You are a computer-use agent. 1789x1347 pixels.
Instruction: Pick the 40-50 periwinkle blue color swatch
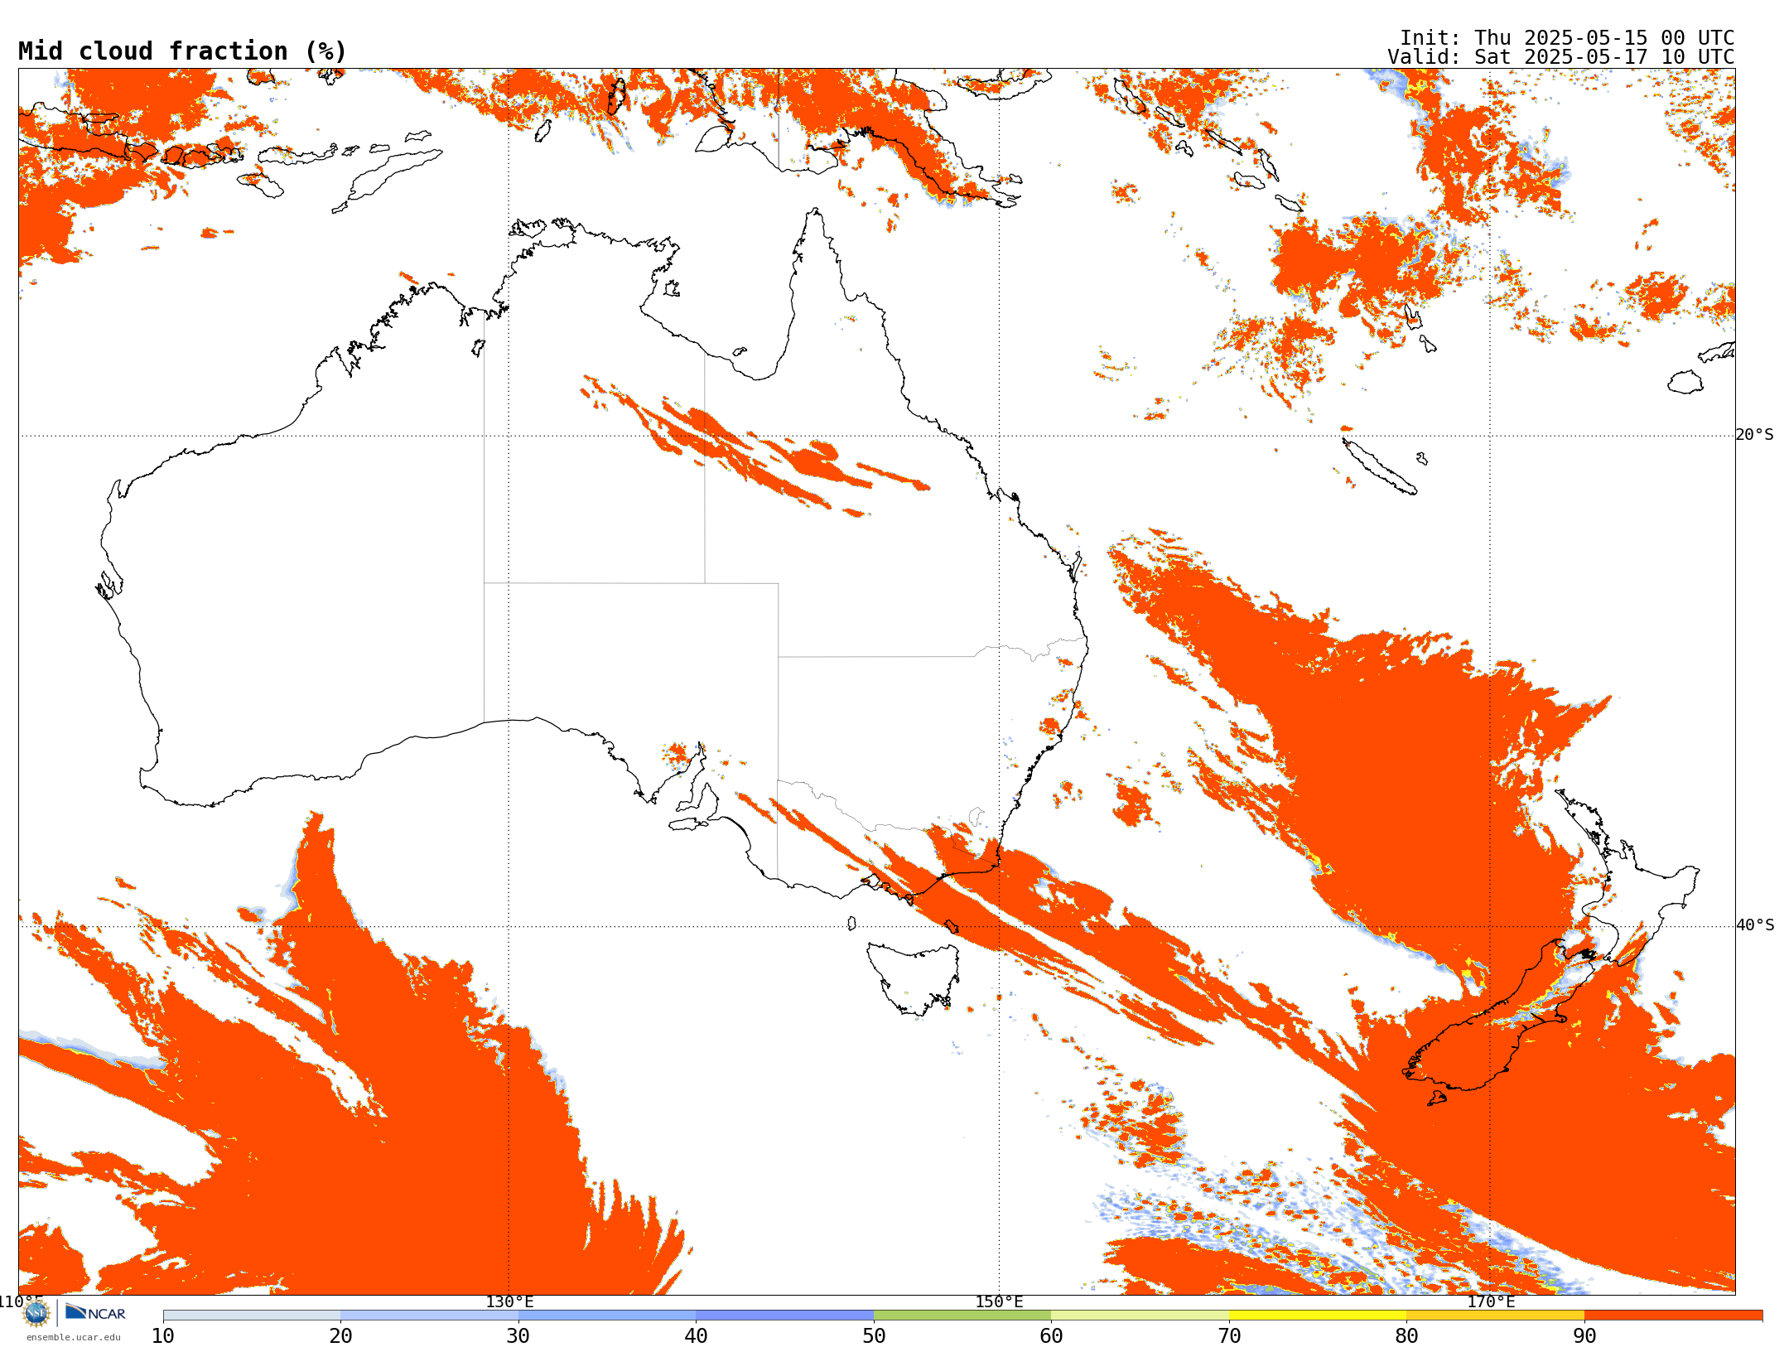click(x=784, y=1316)
